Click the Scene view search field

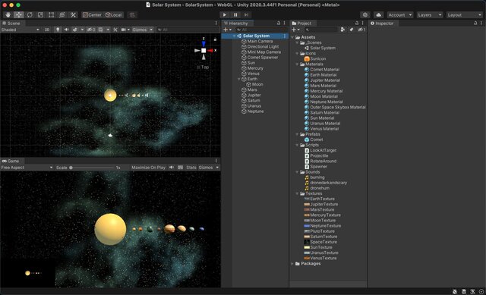(x=188, y=30)
